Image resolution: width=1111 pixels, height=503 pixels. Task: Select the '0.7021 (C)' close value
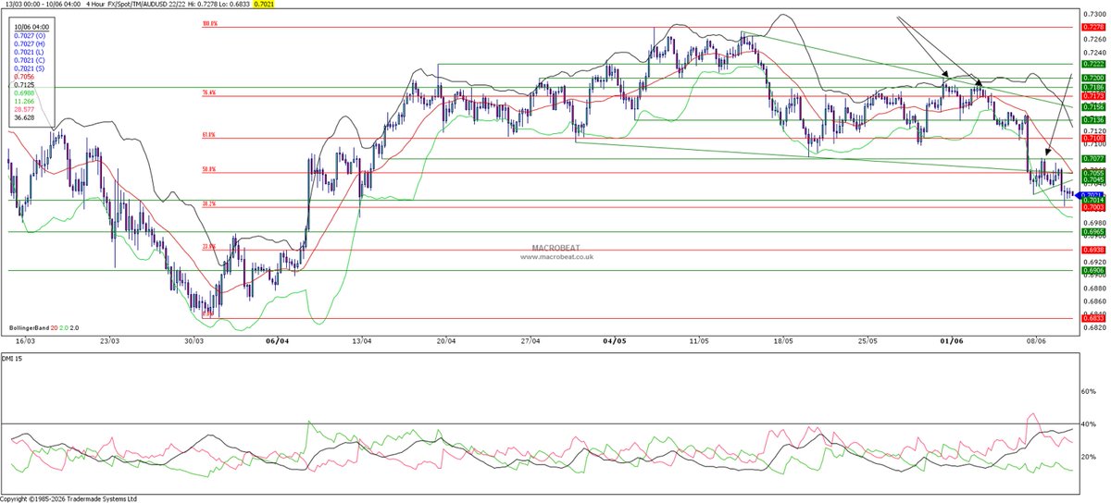click(31, 60)
